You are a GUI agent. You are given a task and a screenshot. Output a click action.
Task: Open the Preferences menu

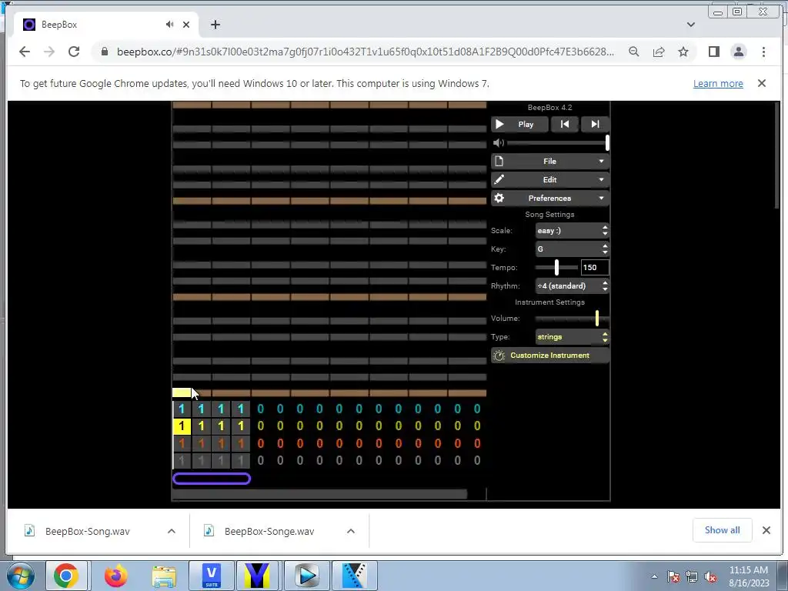point(549,198)
